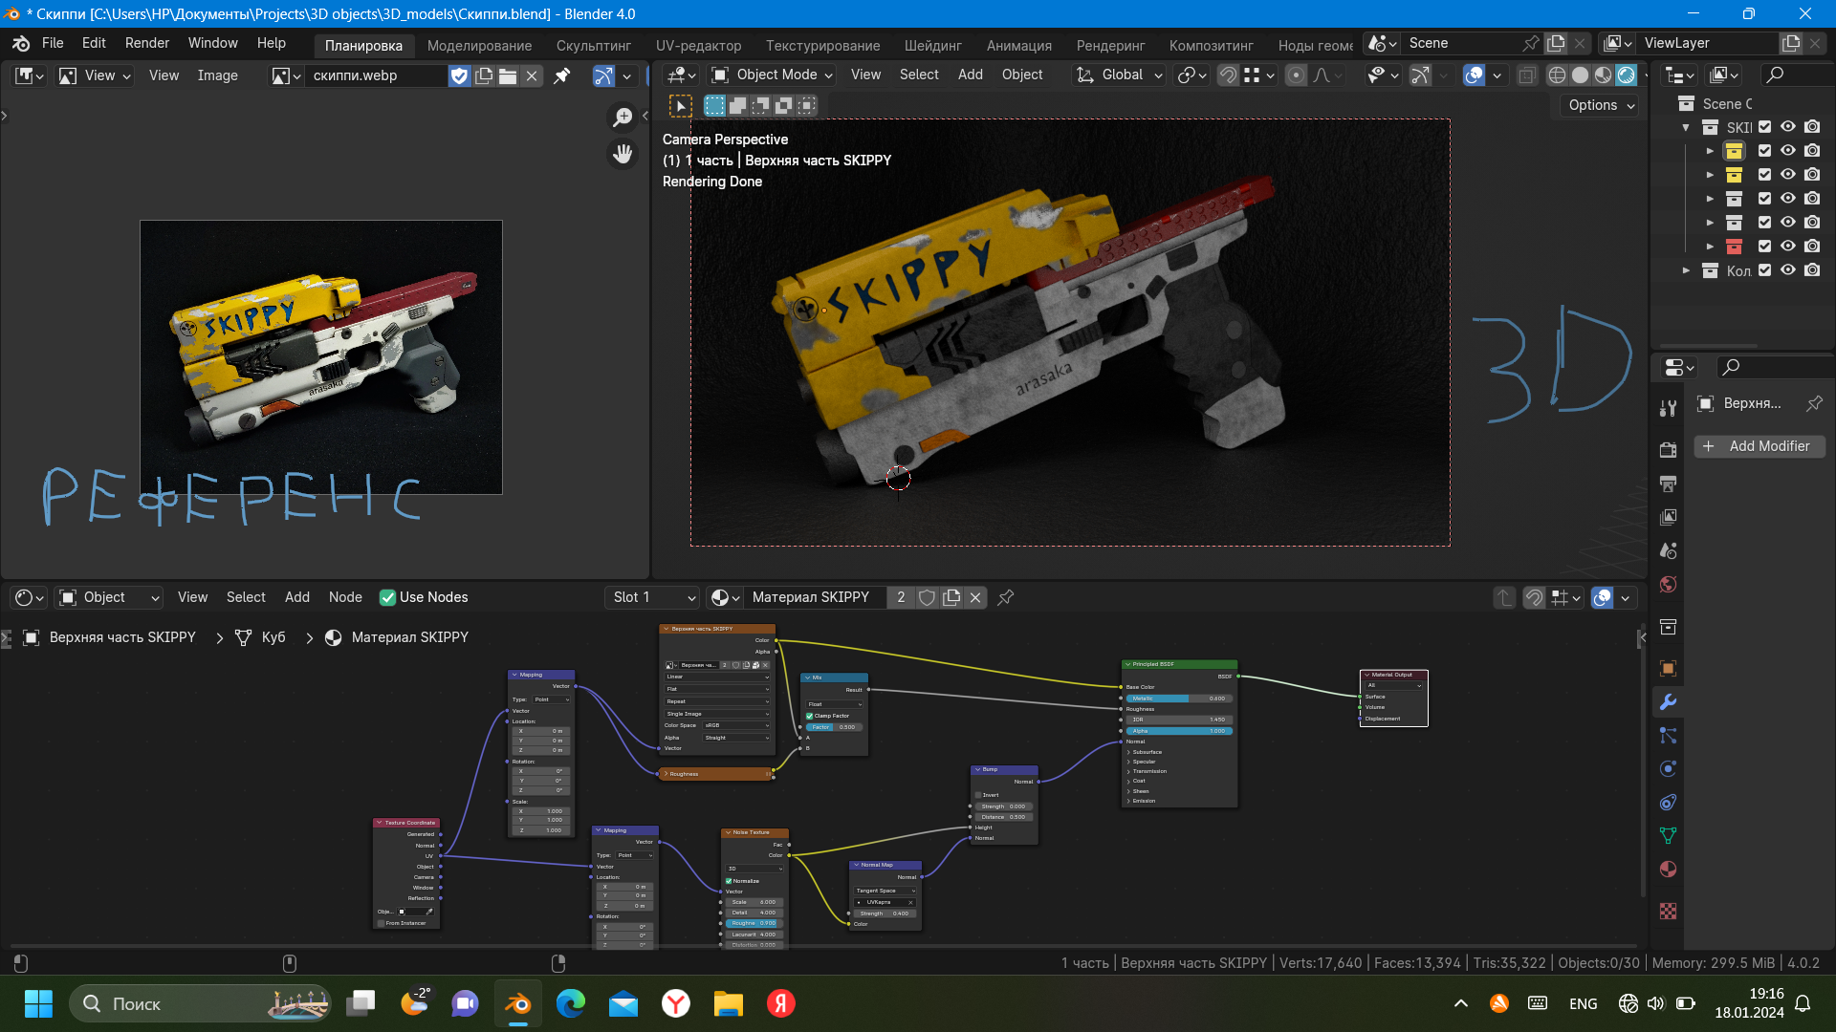Viewport: 1836px width, 1032px height.
Task: Expand the Кол collection in outliner
Action: pyautogui.click(x=1686, y=270)
